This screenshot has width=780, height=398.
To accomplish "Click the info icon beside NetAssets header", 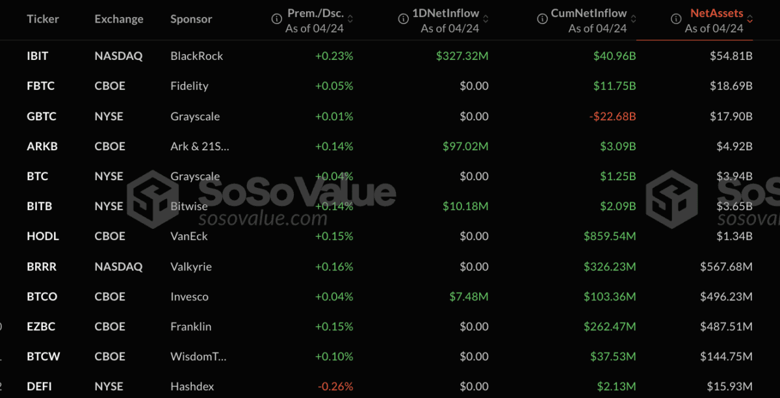I will (x=676, y=20).
